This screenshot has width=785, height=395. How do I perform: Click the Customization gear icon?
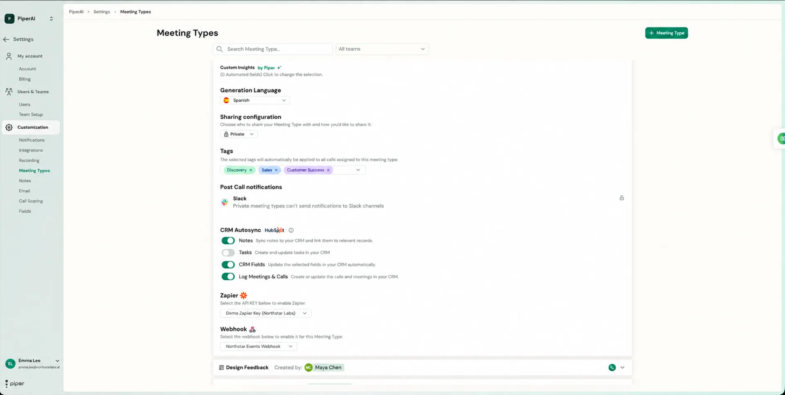[x=9, y=127]
